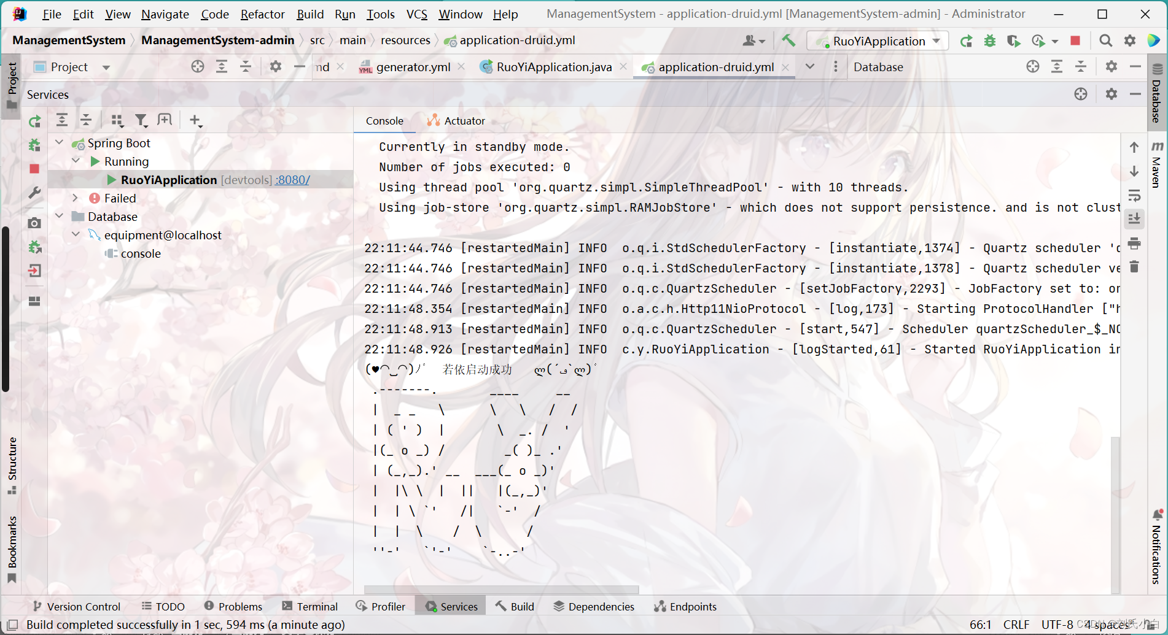1168x635 pixels.
Task: Open the wrench settings icon in Services sidebar
Action: (x=34, y=193)
